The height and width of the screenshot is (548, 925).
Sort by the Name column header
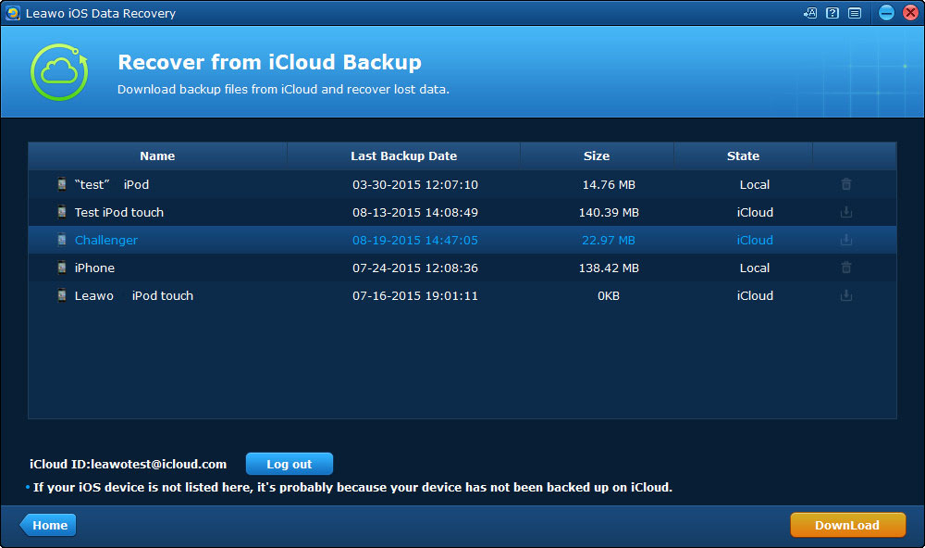coord(157,156)
